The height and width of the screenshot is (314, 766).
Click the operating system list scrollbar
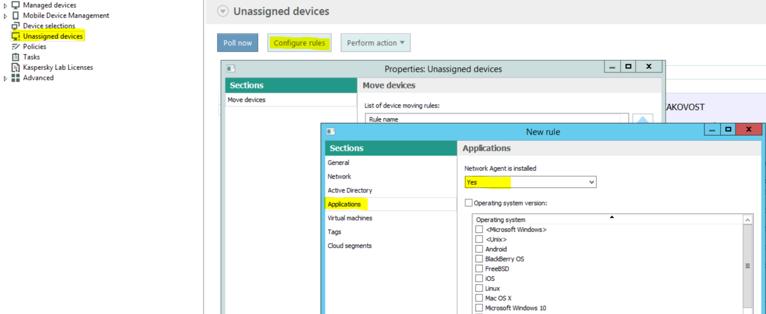click(x=748, y=266)
